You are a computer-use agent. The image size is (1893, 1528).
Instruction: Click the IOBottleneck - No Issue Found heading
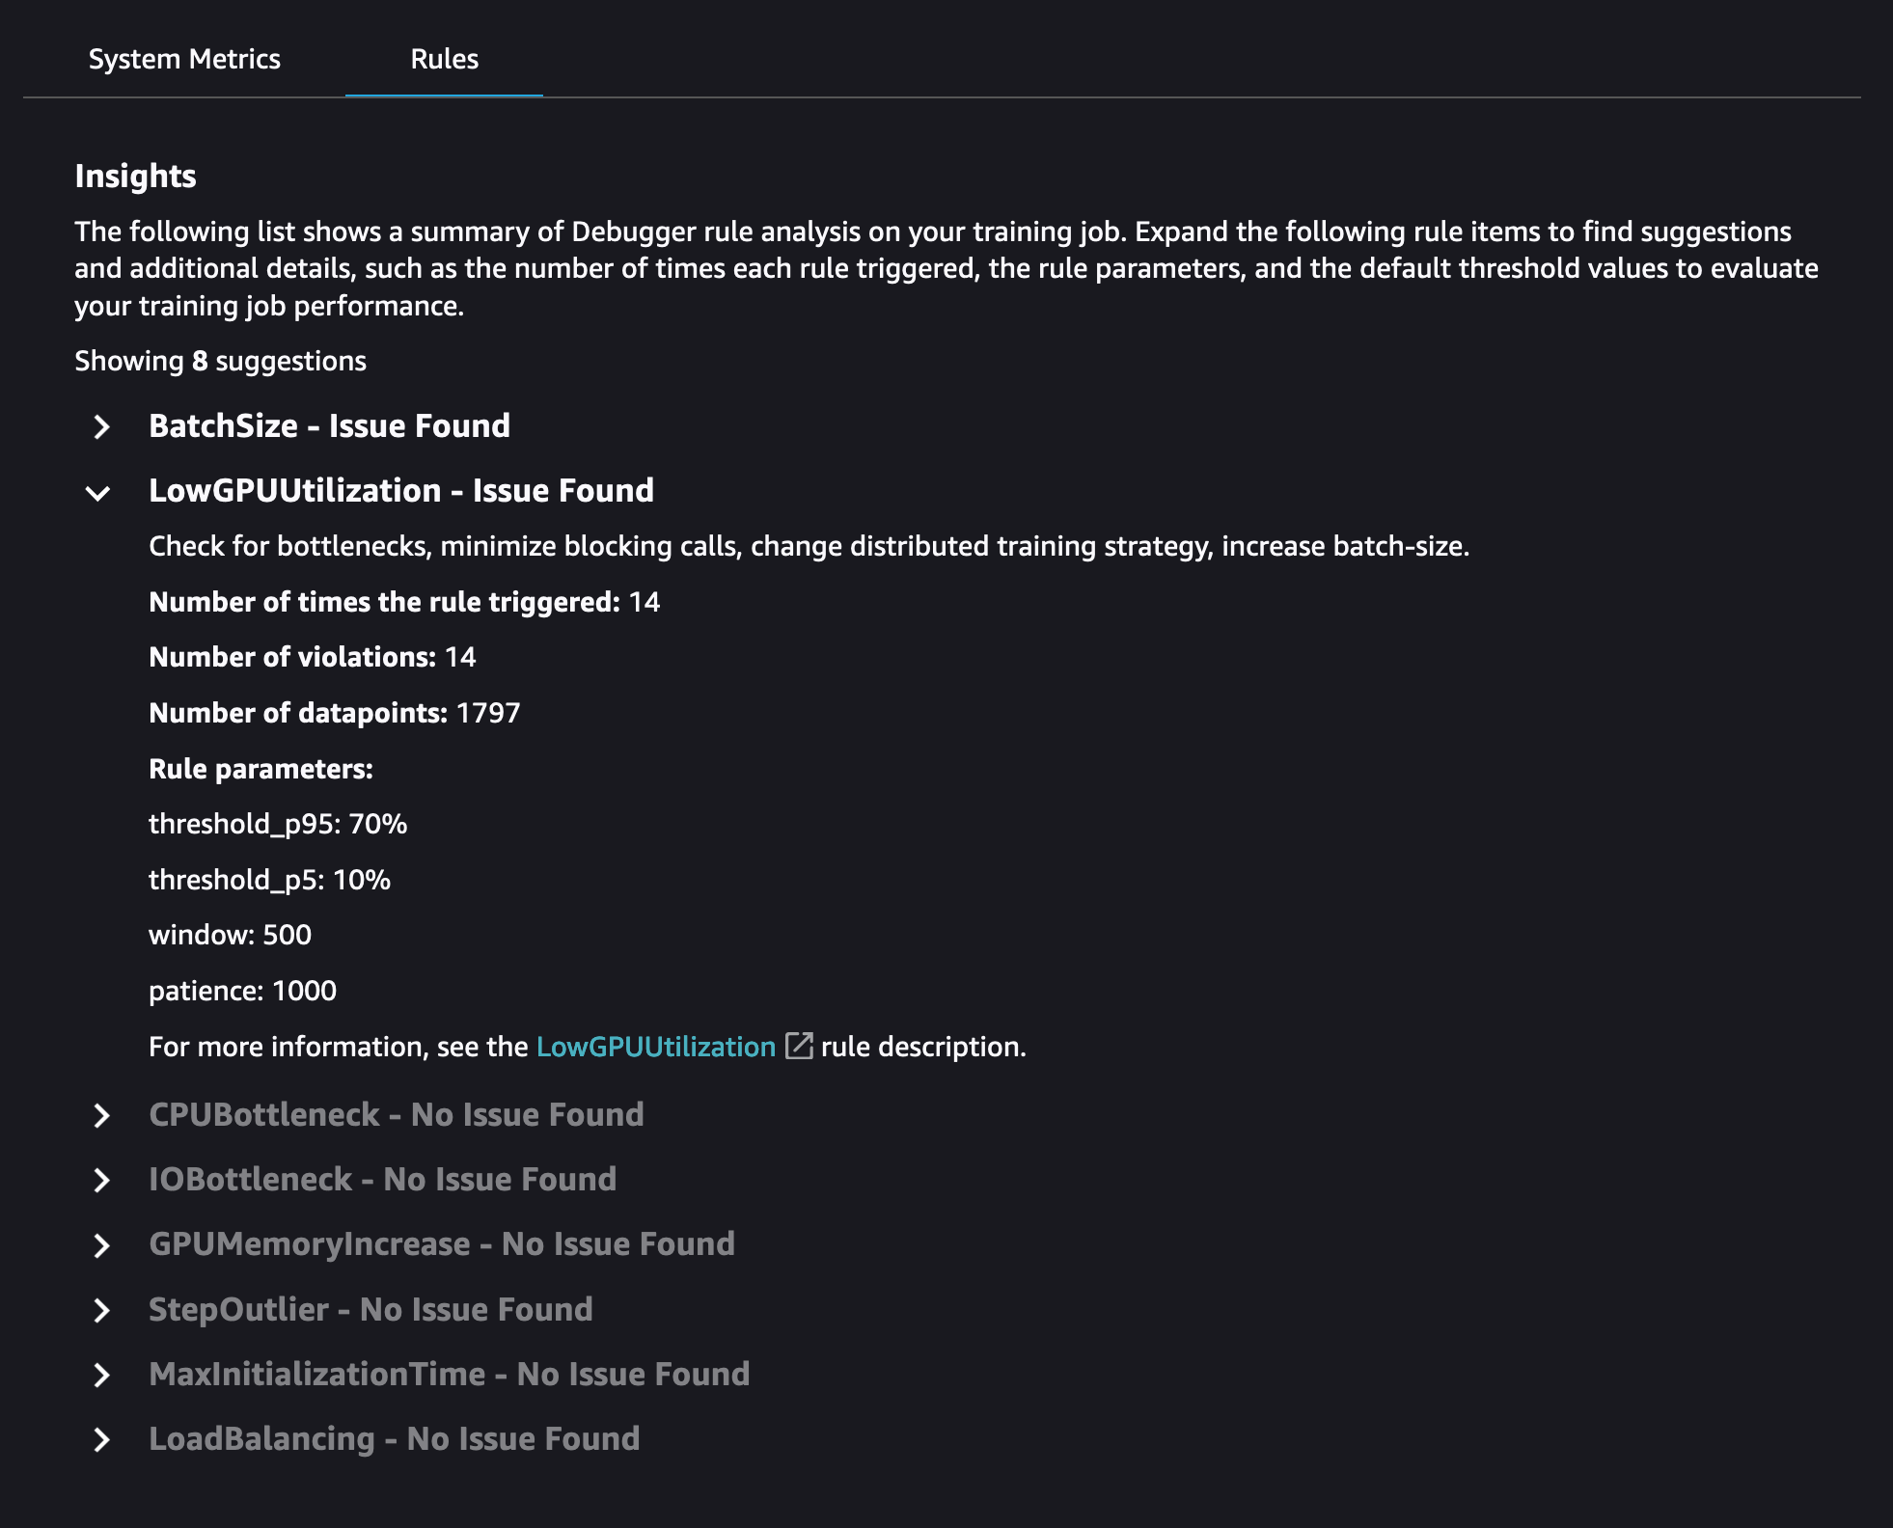pyautogui.click(x=383, y=1179)
